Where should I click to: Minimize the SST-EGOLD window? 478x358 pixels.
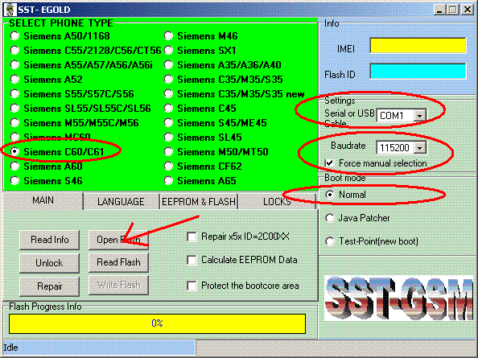click(x=439, y=10)
